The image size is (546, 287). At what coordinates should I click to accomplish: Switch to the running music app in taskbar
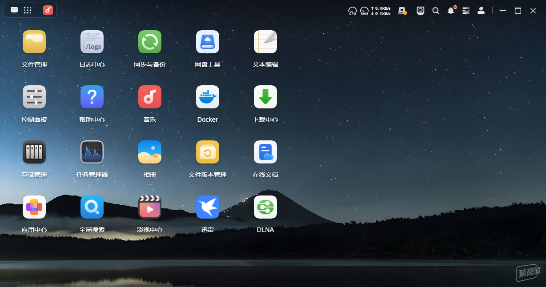tap(48, 10)
